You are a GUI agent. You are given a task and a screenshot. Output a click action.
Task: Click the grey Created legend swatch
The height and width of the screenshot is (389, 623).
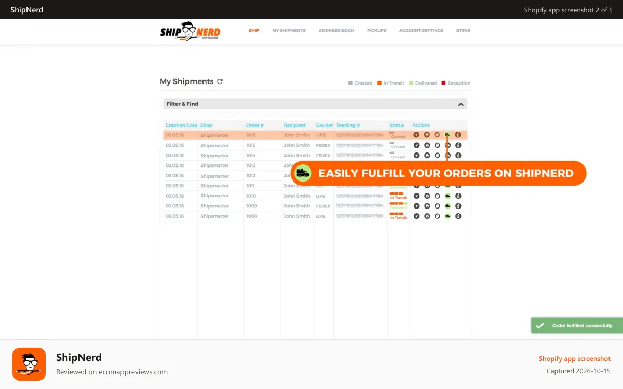point(350,83)
